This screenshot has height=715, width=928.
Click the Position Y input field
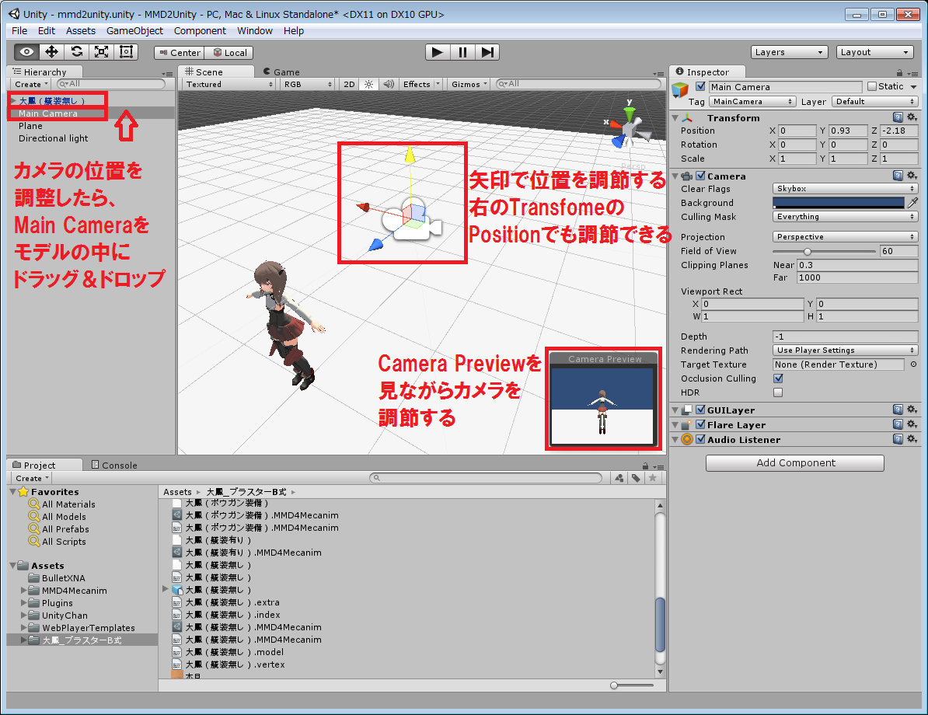click(x=847, y=131)
